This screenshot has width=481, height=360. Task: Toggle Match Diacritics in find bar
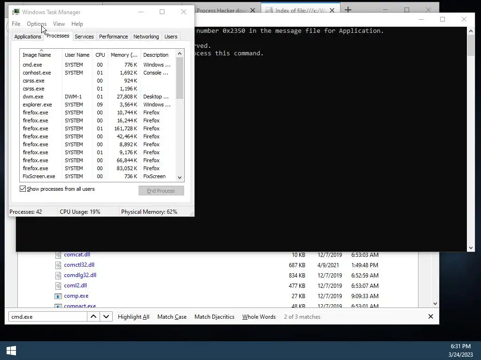[214, 317]
